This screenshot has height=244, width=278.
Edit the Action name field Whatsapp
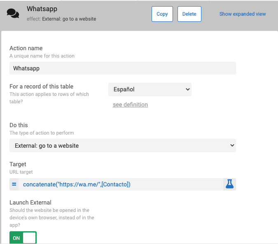tap(123, 68)
